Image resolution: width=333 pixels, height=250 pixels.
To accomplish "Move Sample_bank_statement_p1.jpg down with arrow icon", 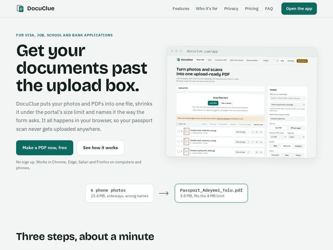I will coord(253,132).
